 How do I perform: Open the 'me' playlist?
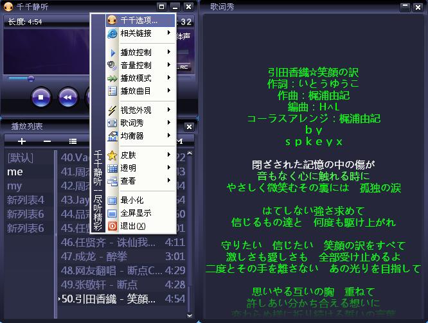15,172
